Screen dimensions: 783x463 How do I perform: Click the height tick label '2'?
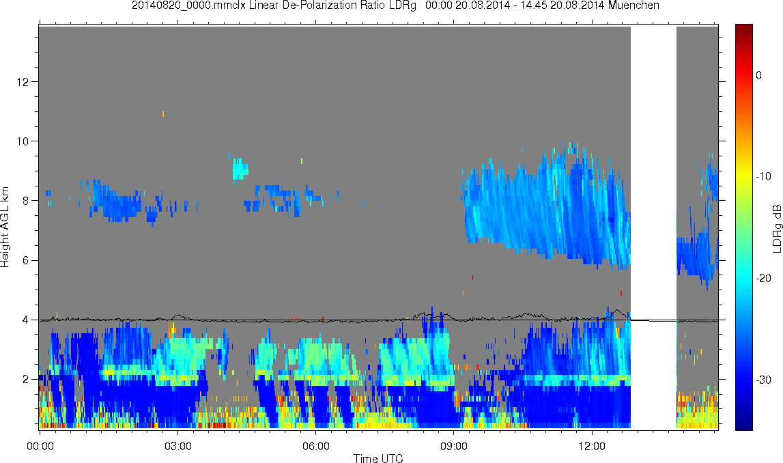tap(25, 379)
